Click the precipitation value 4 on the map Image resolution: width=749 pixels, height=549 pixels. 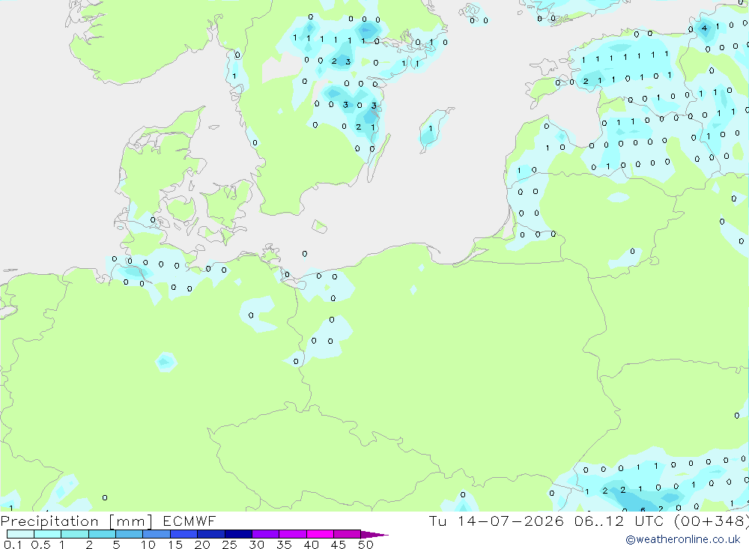click(x=704, y=28)
